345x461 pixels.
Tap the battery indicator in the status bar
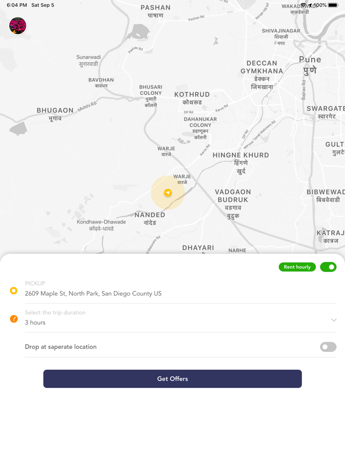333,5
